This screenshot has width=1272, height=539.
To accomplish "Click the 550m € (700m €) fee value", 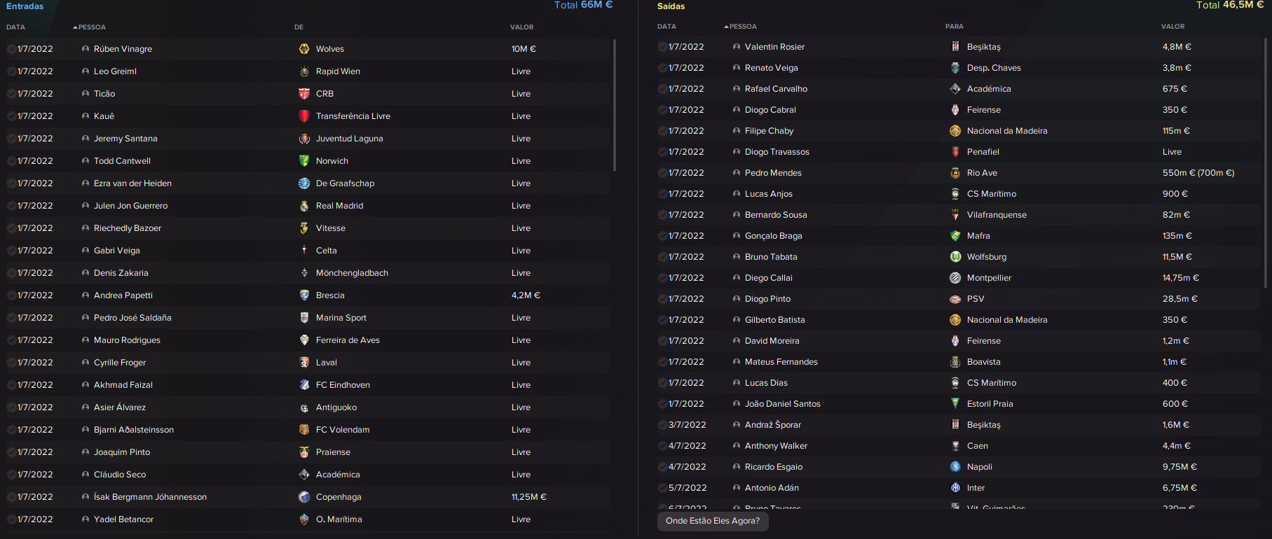I will point(1198,173).
